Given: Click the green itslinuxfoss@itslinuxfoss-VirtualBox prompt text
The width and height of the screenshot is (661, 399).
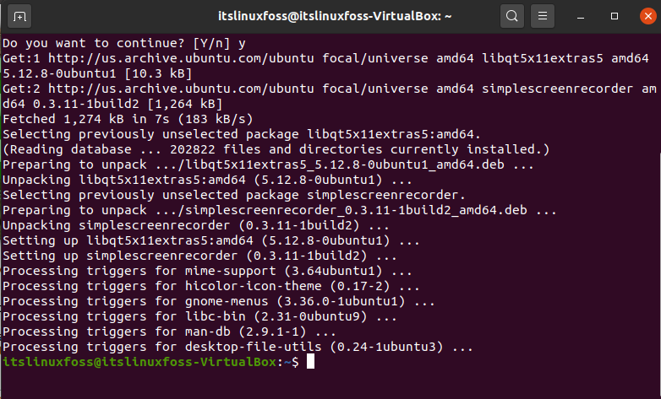Looking at the screenshot, I should pyautogui.click(x=139, y=362).
